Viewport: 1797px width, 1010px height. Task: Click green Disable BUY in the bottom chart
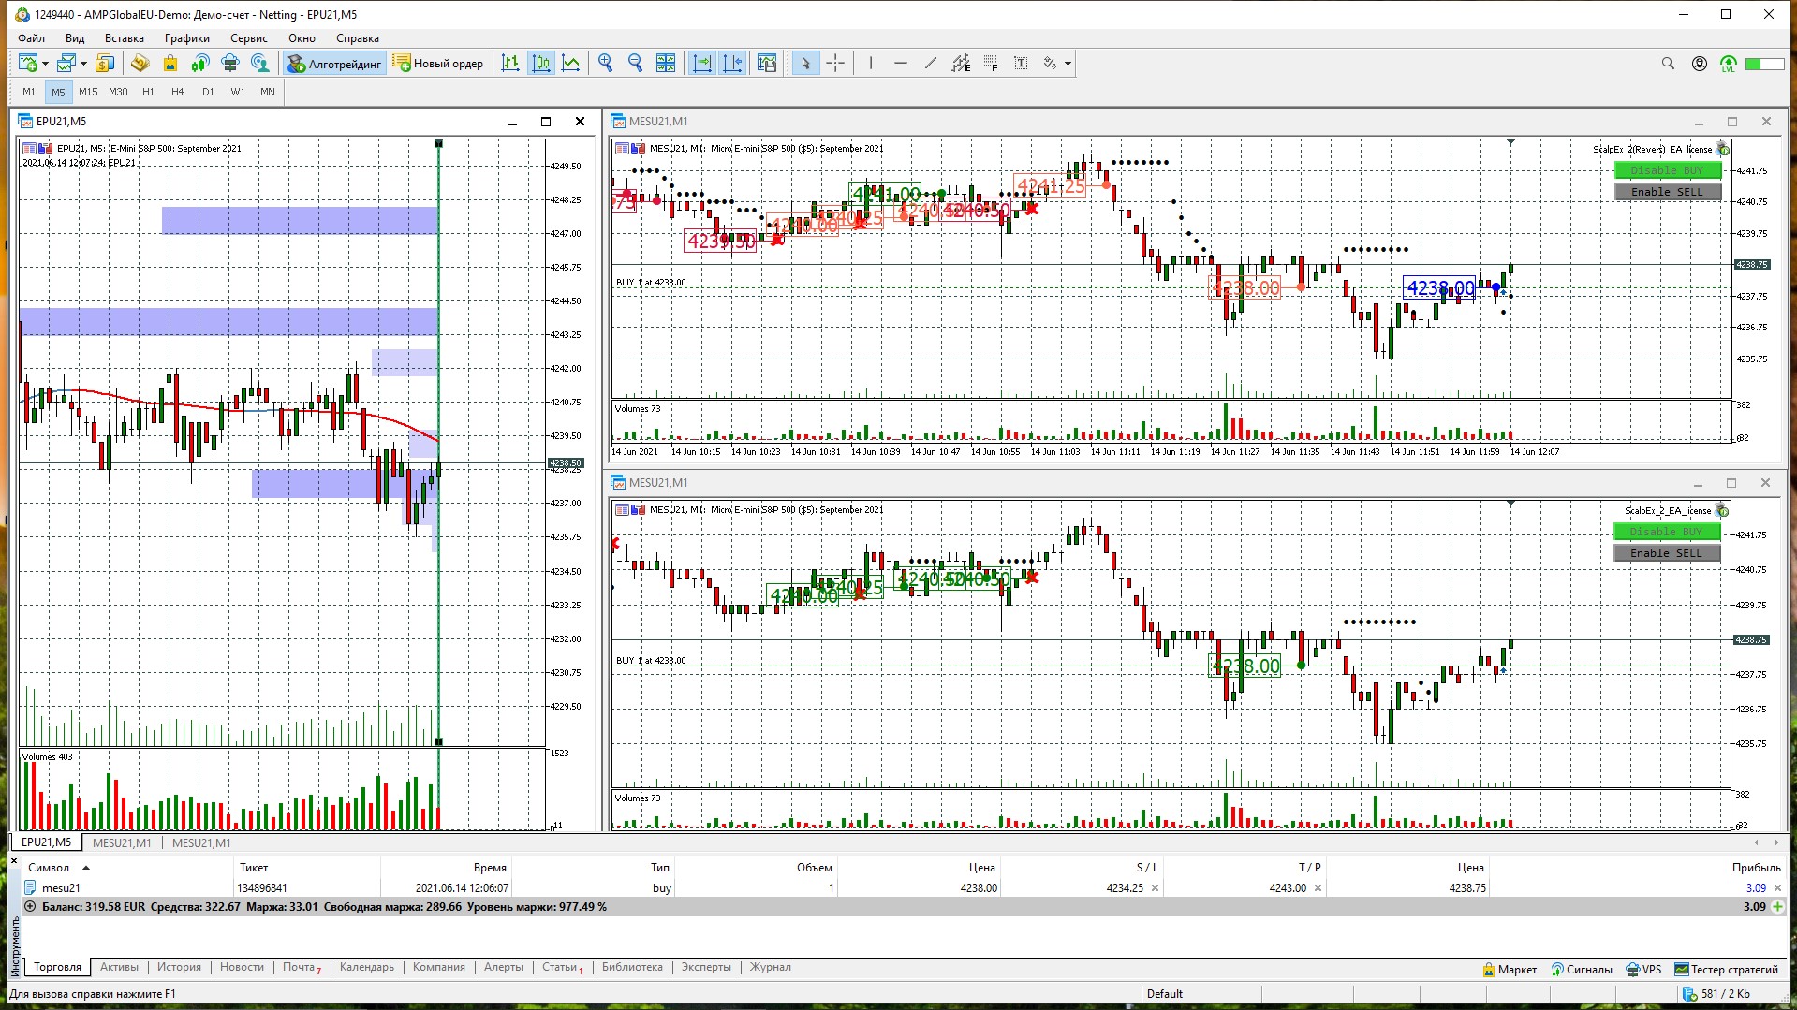pos(1667,532)
